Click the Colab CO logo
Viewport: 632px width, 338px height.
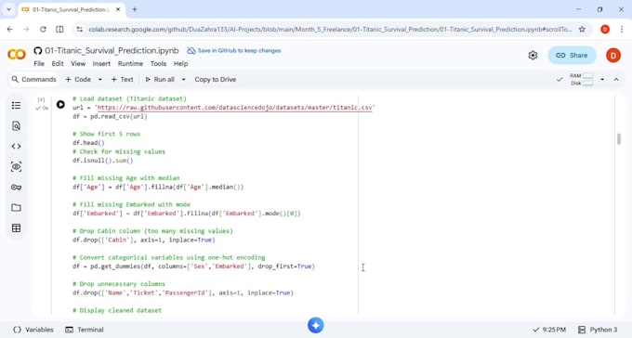(x=17, y=55)
